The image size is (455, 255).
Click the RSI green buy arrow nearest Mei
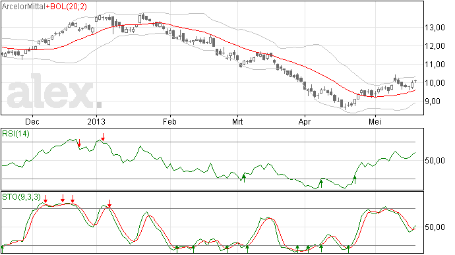[354, 180]
